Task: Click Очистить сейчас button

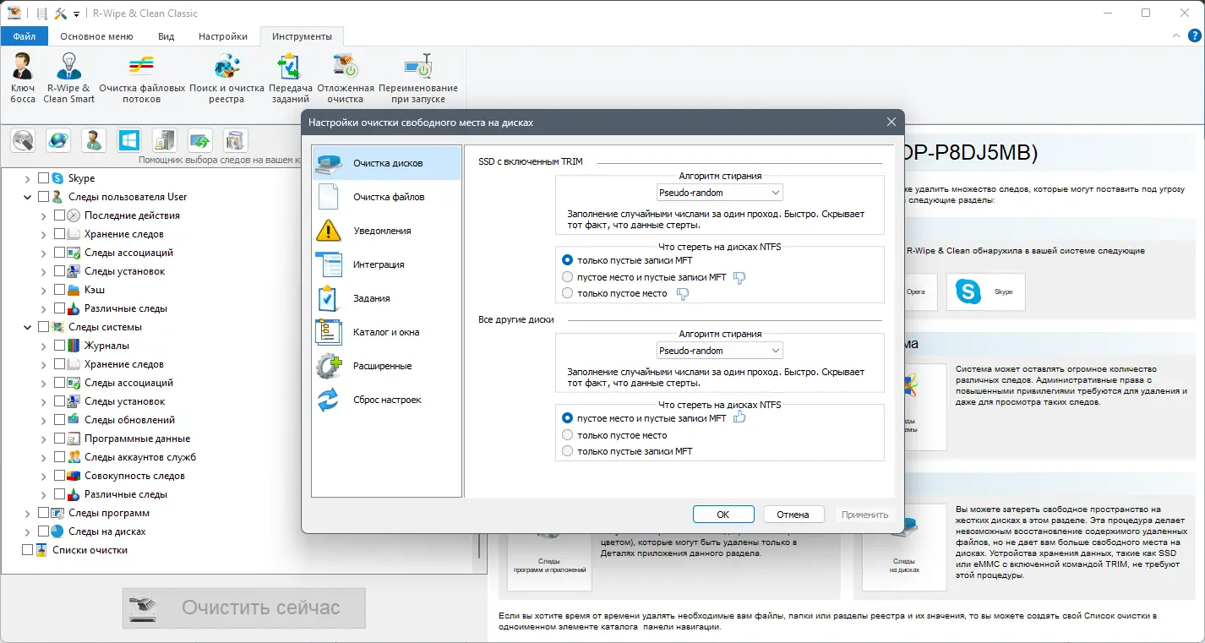Action: pyautogui.click(x=243, y=608)
